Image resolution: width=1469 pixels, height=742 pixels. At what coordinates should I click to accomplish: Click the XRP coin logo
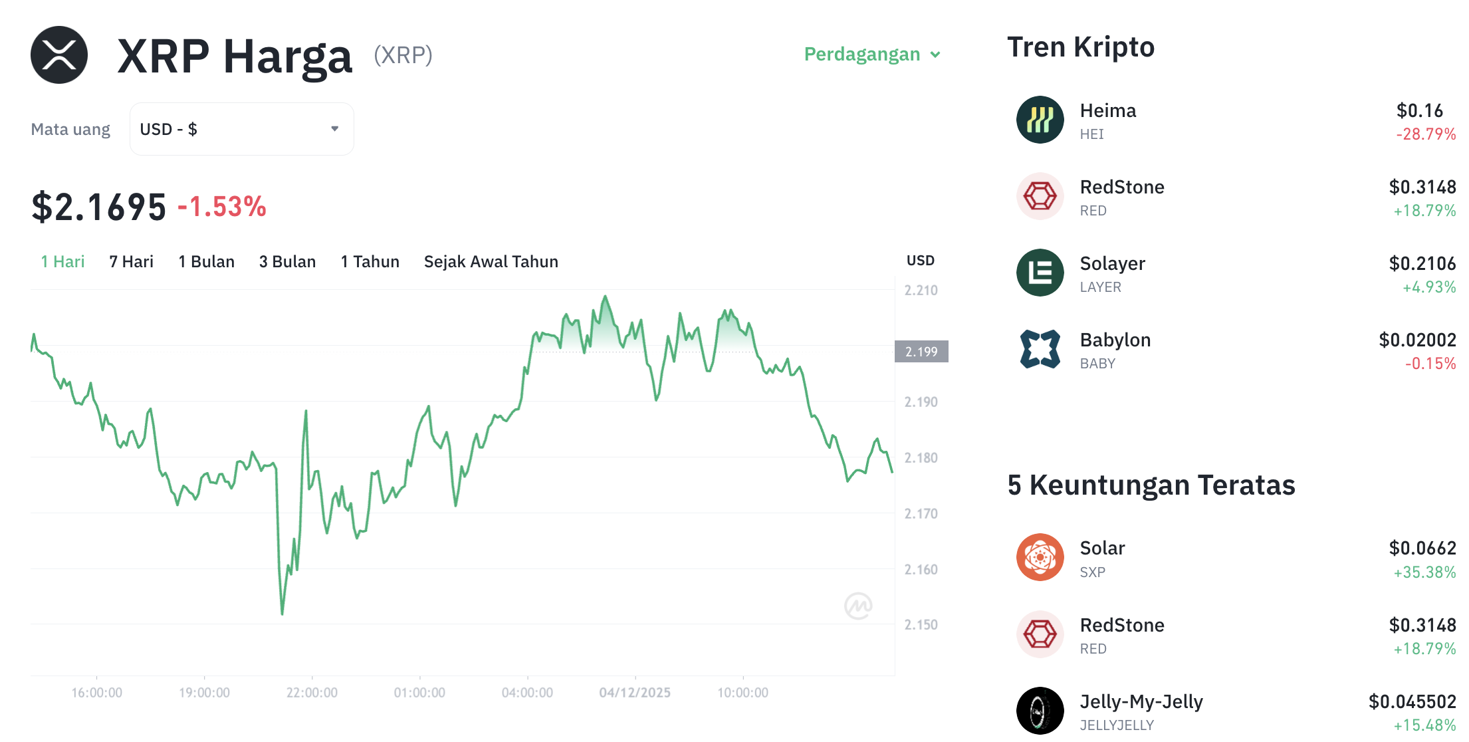[x=58, y=55]
